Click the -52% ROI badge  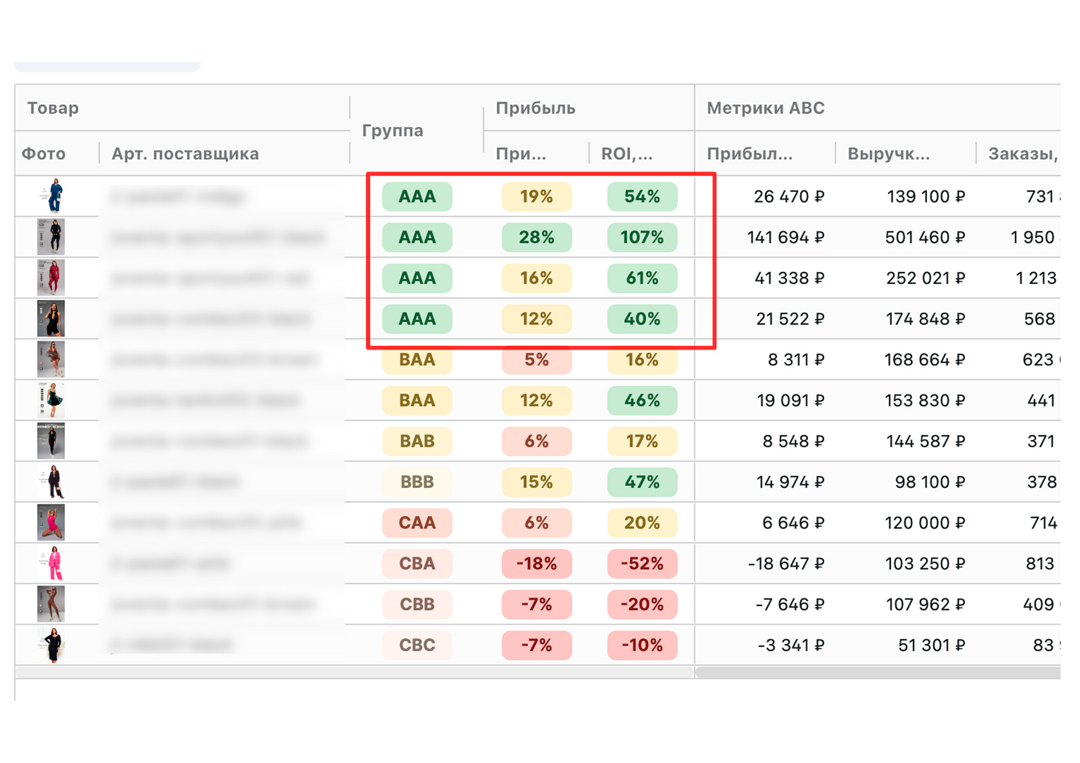click(642, 564)
